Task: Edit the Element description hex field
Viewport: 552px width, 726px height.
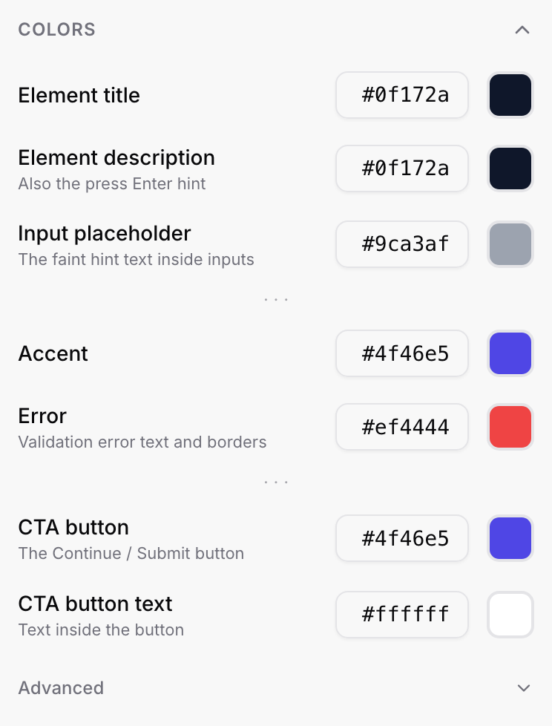Action: click(x=402, y=169)
